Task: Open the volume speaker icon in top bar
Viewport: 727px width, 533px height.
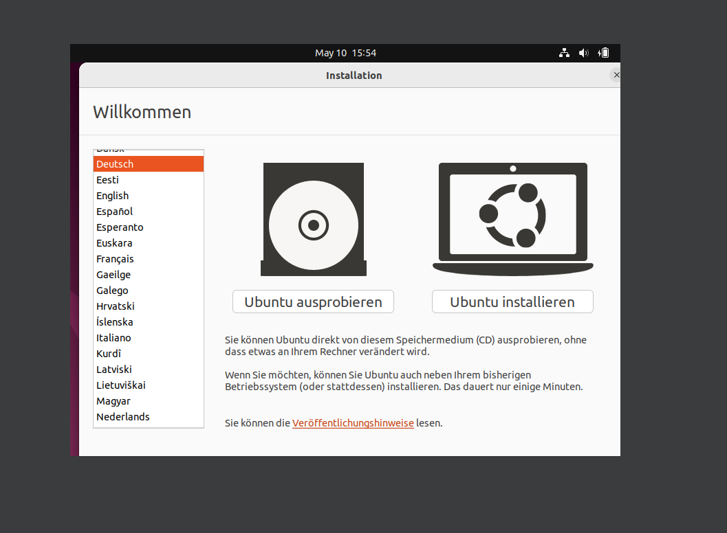Action: [583, 53]
